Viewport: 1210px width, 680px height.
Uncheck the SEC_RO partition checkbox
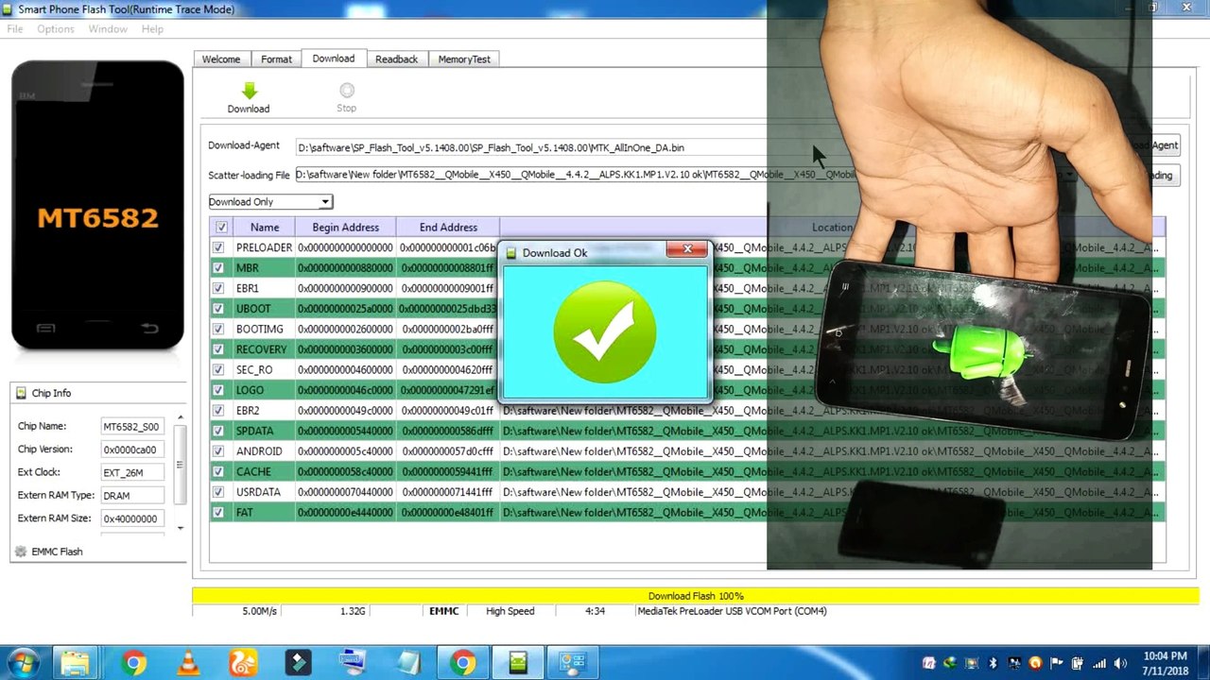[x=218, y=370]
